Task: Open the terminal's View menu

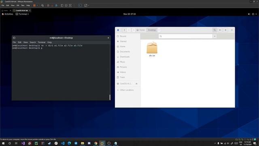Action: pos(25,42)
